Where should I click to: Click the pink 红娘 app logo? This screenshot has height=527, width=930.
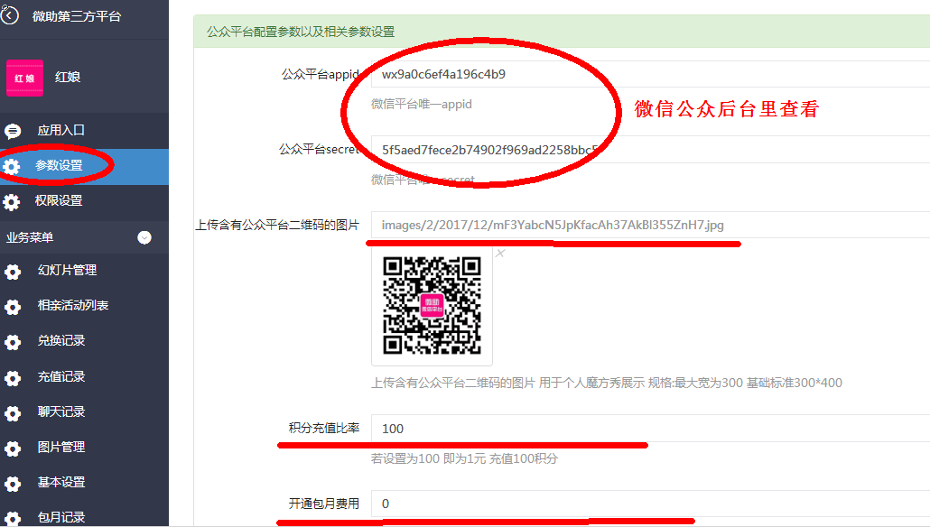click(25, 78)
